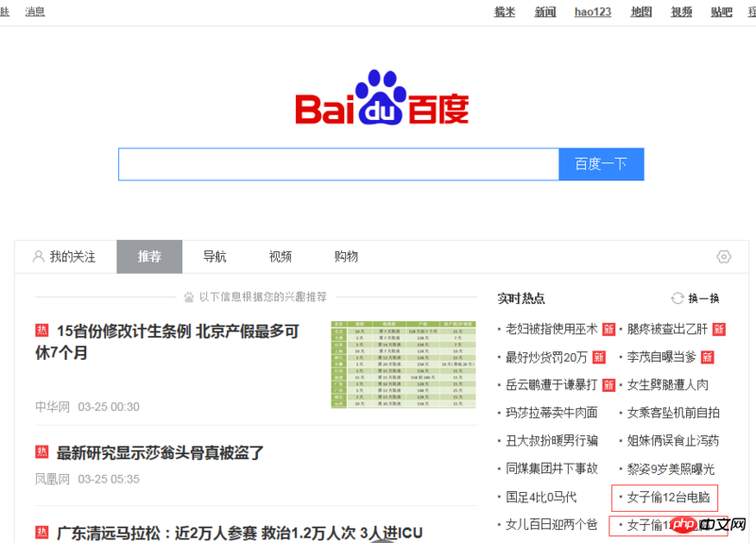Click the hot badge beside 15省份修改计生条例
The width and height of the screenshot is (756, 543).
click(x=42, y=331)
